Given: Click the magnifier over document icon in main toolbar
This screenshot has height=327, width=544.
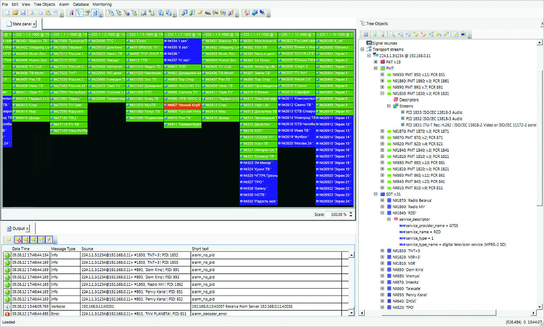Looking at the screenshot, I should click(x=143, y=13).
